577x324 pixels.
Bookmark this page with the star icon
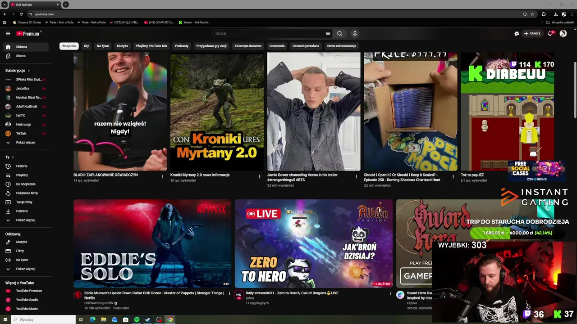(532, 14)
